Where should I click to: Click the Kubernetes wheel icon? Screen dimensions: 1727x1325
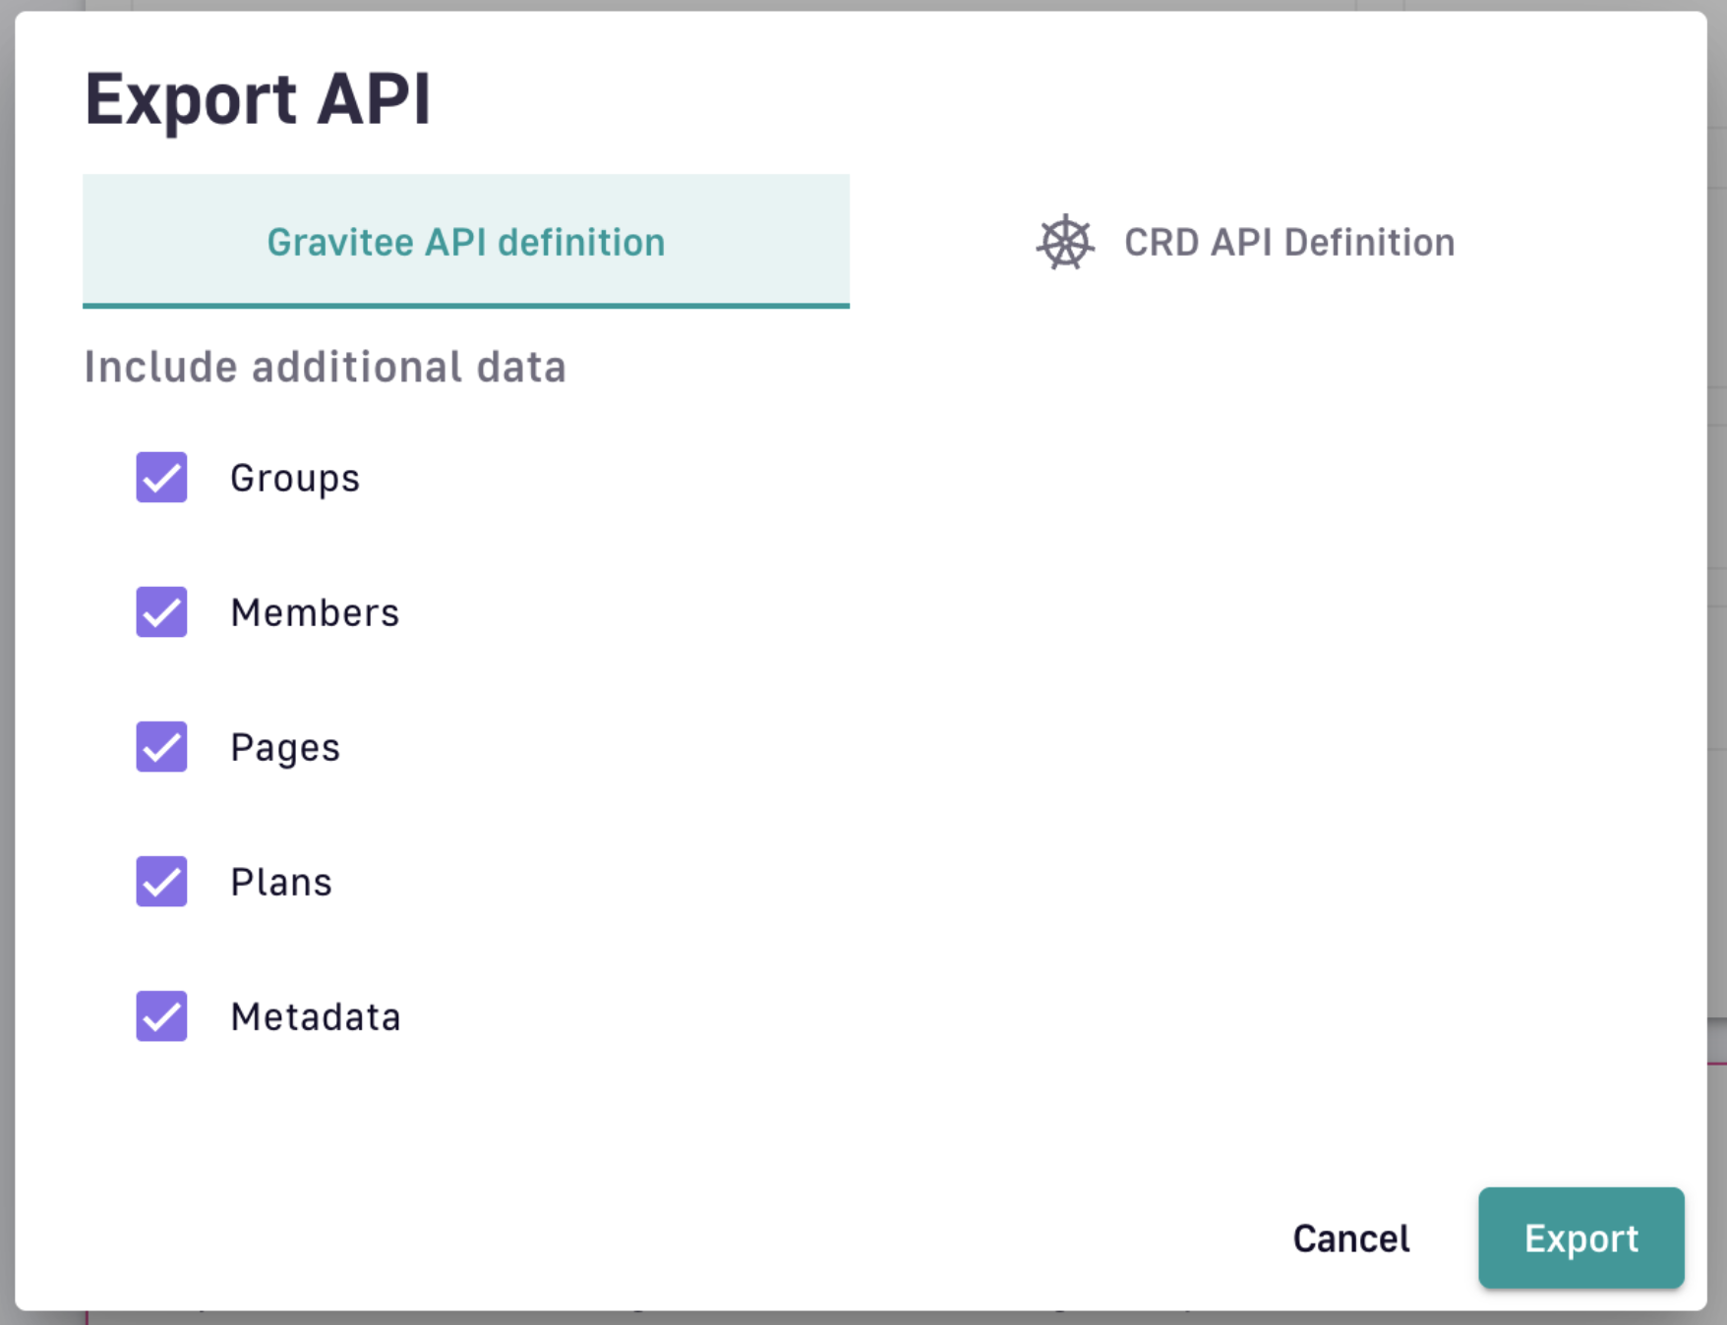1065,242
